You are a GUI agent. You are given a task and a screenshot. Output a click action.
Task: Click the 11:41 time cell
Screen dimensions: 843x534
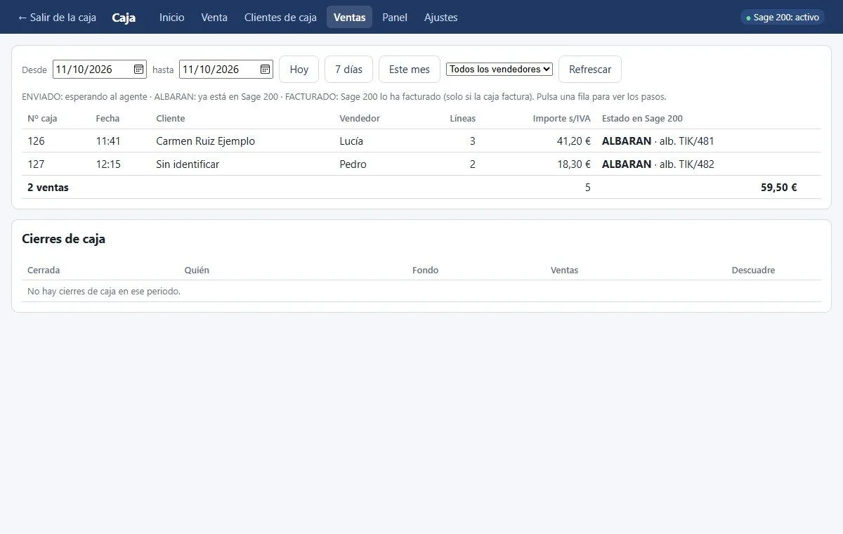click(x=108, y=141)
